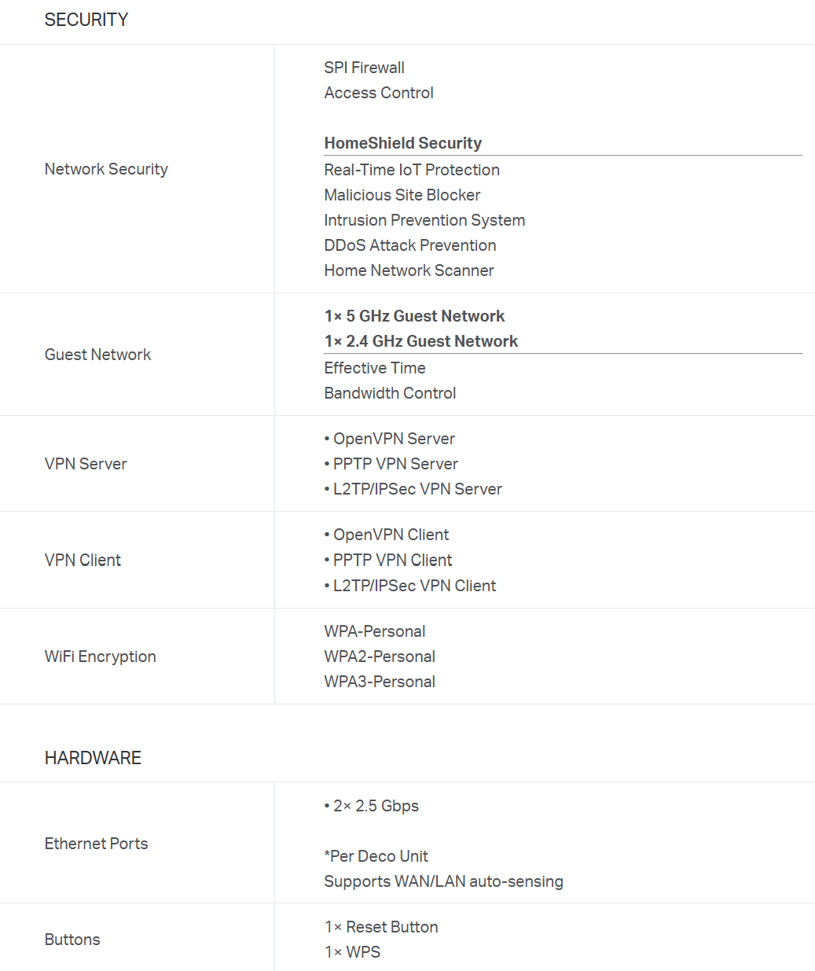The height and width of the screenshot is (971, 815).
Task: Click the HomeShield Security heading
Action: (x=403, y=143)
